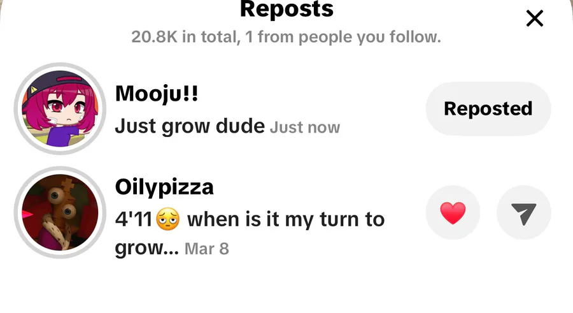
Task: Click the "Just now" timestamp
Action: click(305, 127)
